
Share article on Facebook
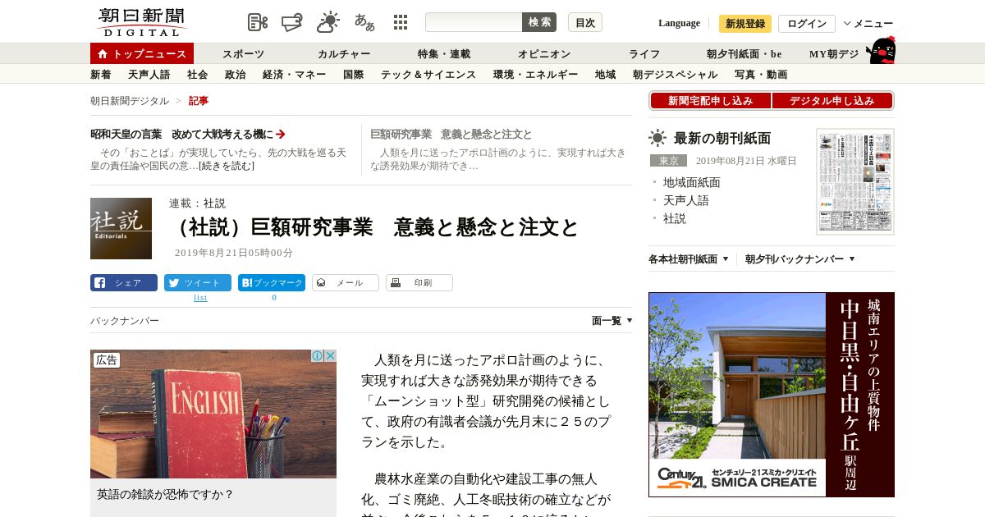point(124,283)
